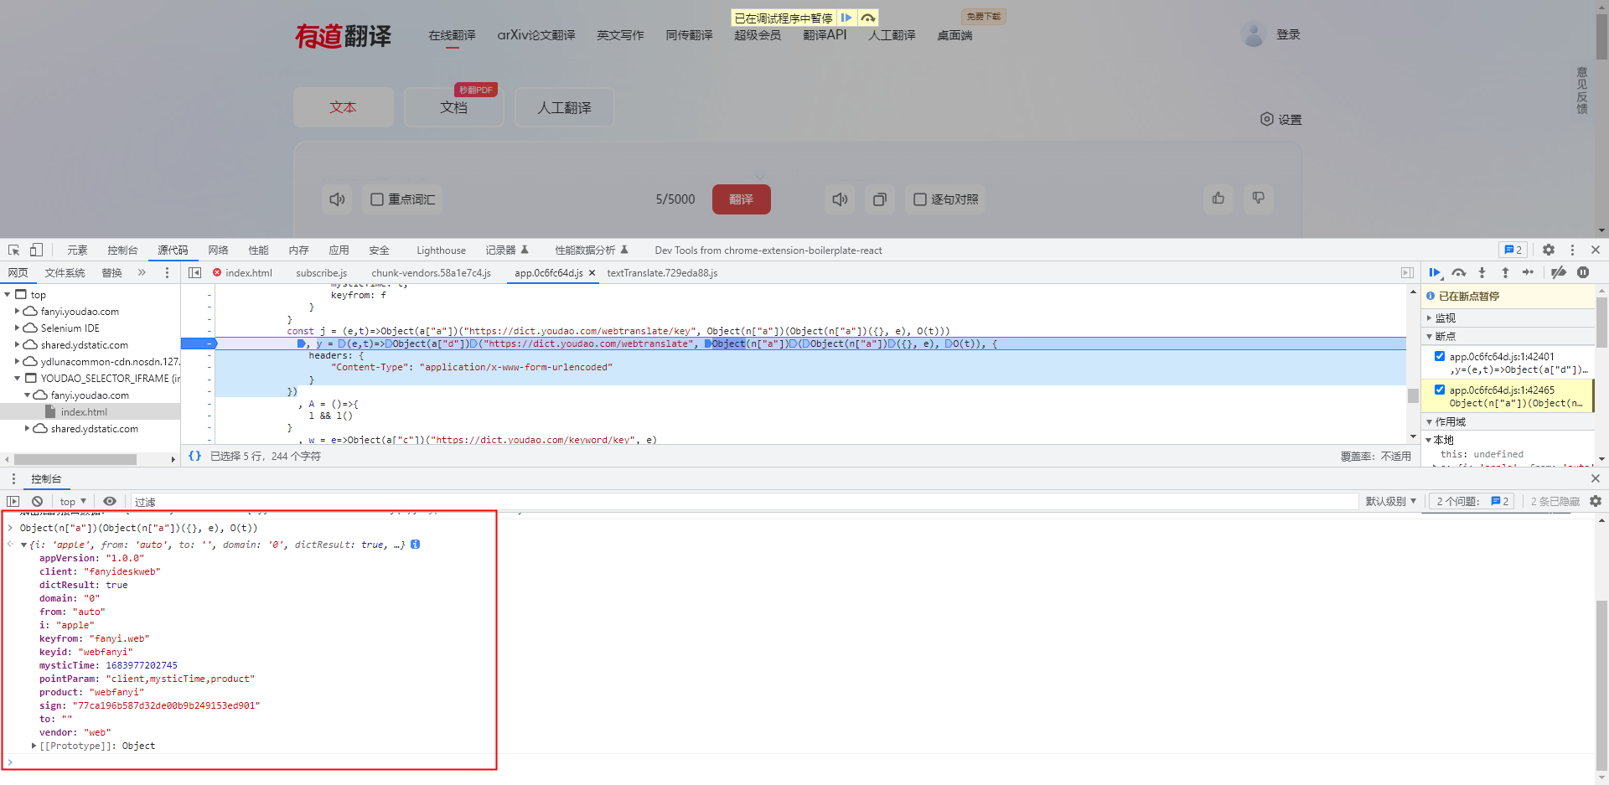Open the console drawer three-dot menu
1609x785 pixels.
pyautogui.click(x=13, y=478)
